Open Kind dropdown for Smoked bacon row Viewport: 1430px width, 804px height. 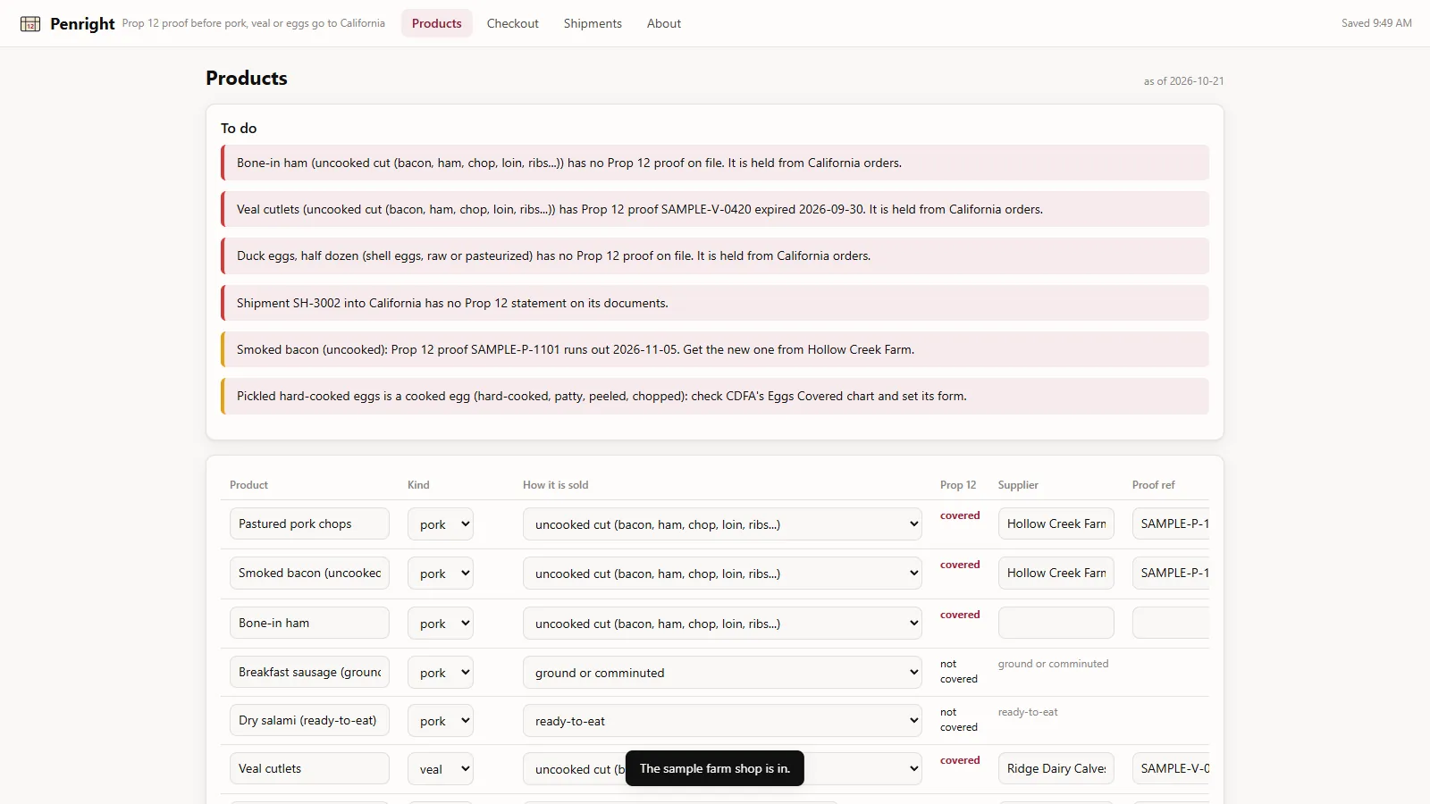(441, 574)
